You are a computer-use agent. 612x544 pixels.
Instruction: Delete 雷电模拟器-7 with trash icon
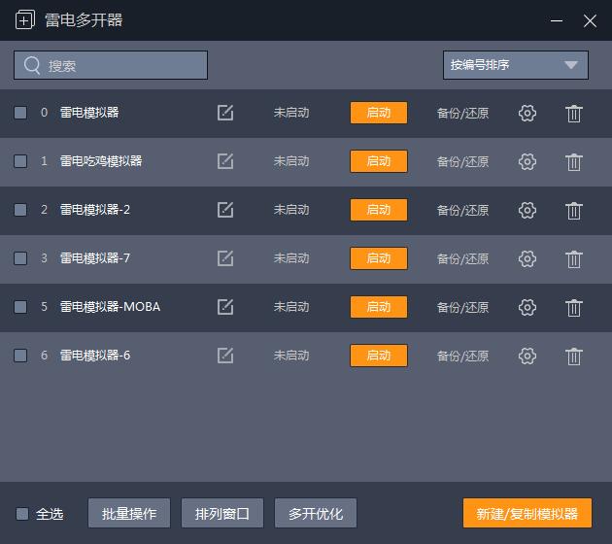pyautogui.click(x=574, y=259)
